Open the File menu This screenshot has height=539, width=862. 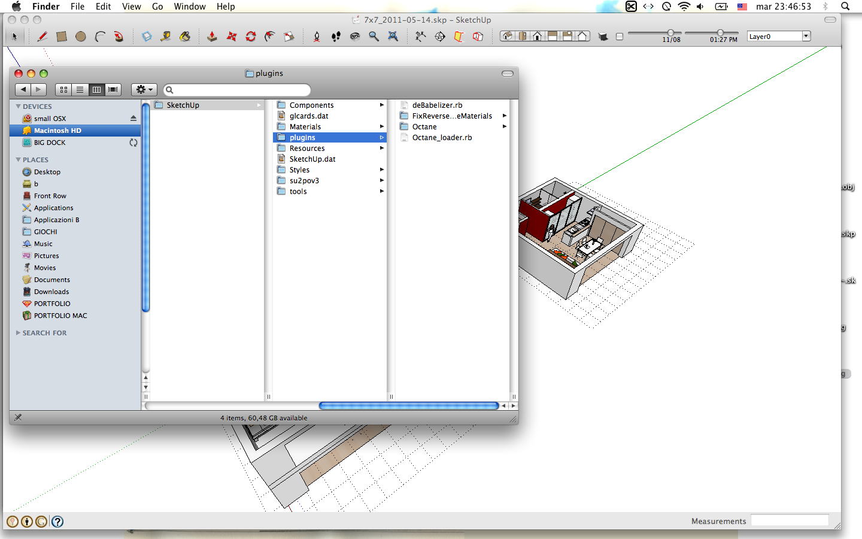pyautogui.click(x=77, y=7)
